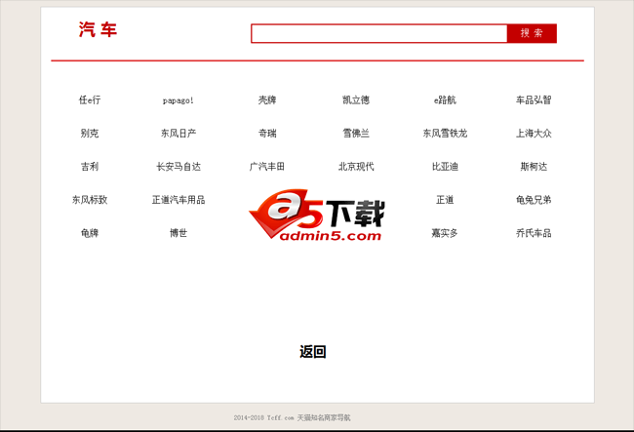The width and height of the screenshot is (634, 432).
Task: Go to the 斯柯达 brand page
Action: (534, 166)
